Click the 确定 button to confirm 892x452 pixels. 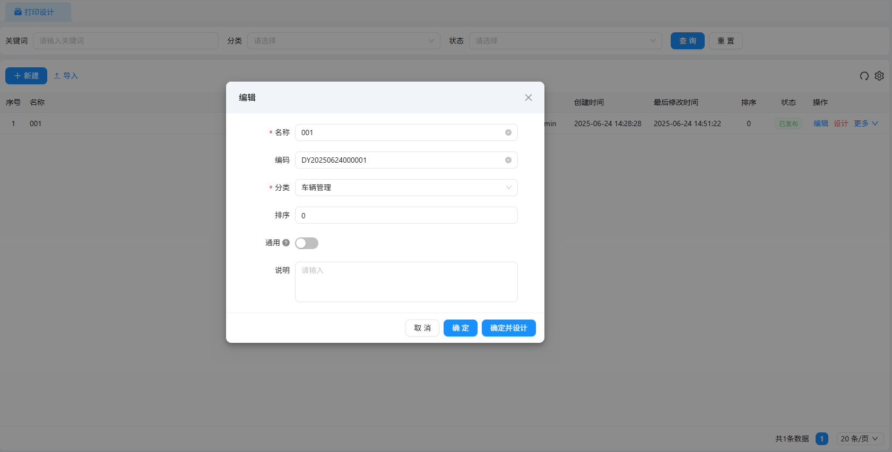coord(460,328)
